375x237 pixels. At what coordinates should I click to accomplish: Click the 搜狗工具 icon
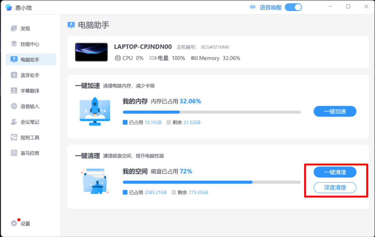[x=14, y=137]
